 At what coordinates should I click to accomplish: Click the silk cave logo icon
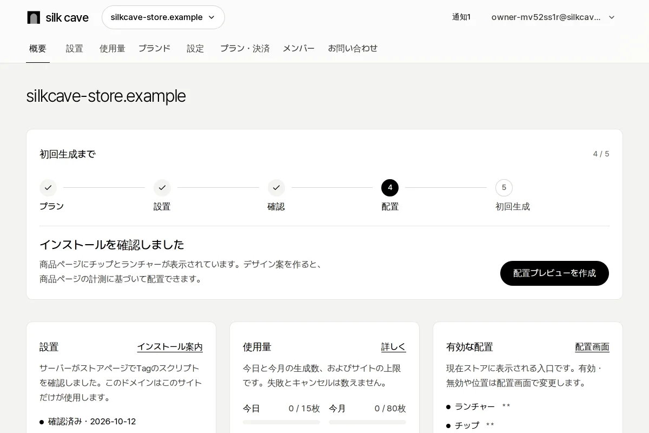click(x=34, y=17)
